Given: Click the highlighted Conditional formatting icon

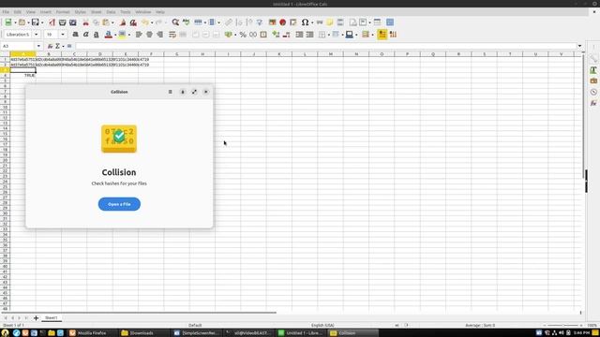Looking at the screenshot, I should tap(382, 35).
